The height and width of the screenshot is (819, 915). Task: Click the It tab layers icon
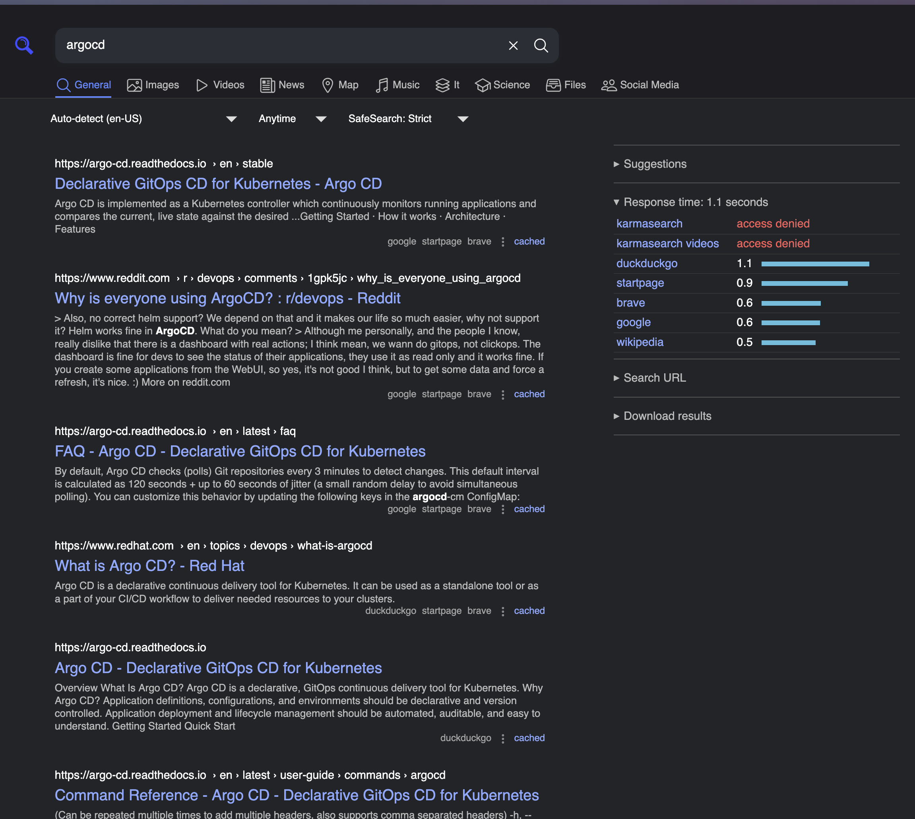tap(442, 85)
